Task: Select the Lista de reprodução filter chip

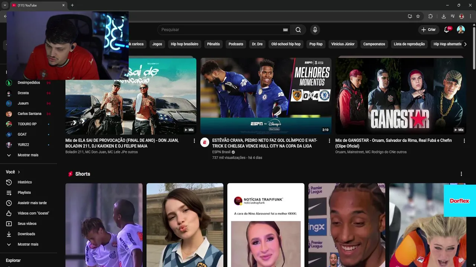Action: [x=409, y=44]
